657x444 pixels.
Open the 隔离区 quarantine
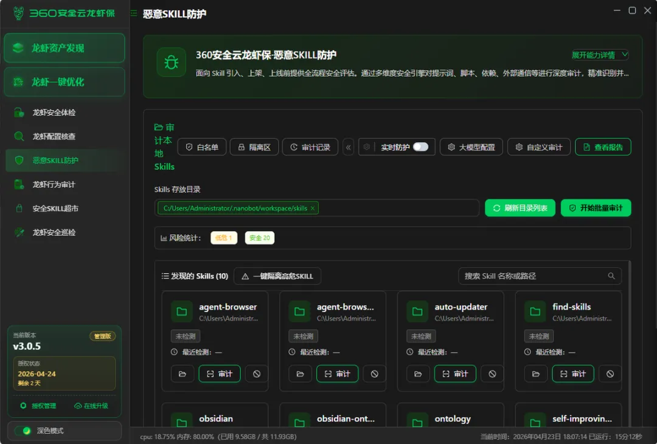(x=254, y=147)
